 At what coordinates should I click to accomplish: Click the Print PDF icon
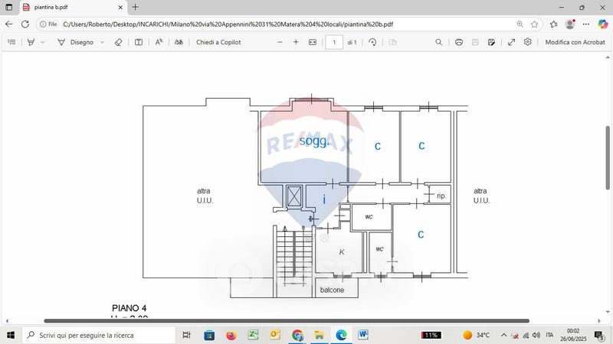(x=459, y=42)
